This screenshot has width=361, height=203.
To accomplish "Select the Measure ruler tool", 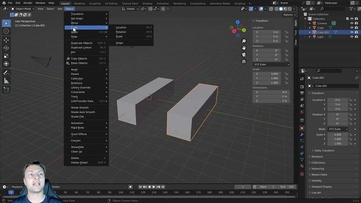I will point(6,81).
